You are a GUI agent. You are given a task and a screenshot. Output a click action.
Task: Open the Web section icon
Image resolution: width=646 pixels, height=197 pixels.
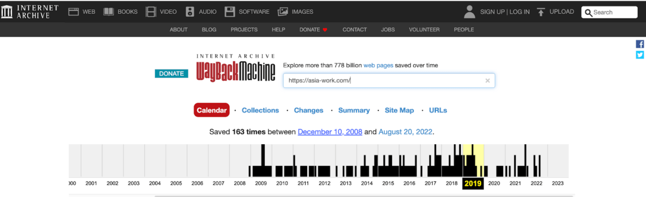coord(73,12)
